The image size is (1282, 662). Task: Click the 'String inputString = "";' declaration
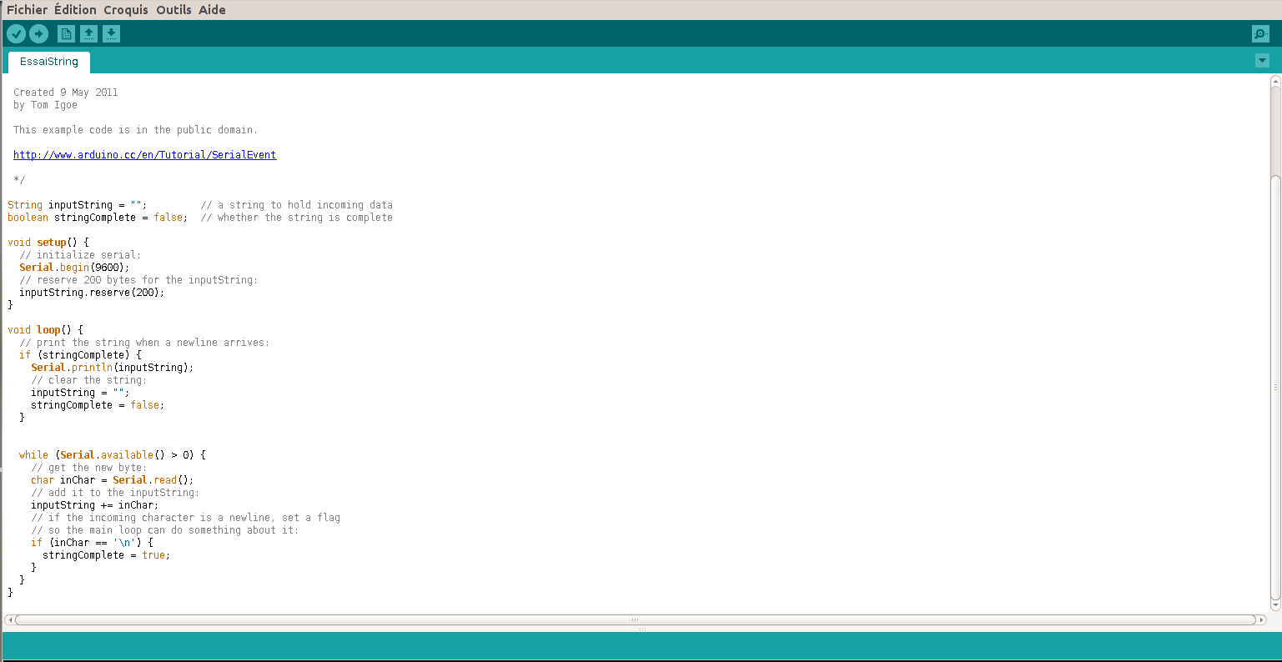(x=77, y=205)
